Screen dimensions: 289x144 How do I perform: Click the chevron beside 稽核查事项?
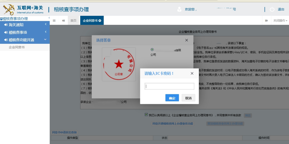click(x=45, y=32)
